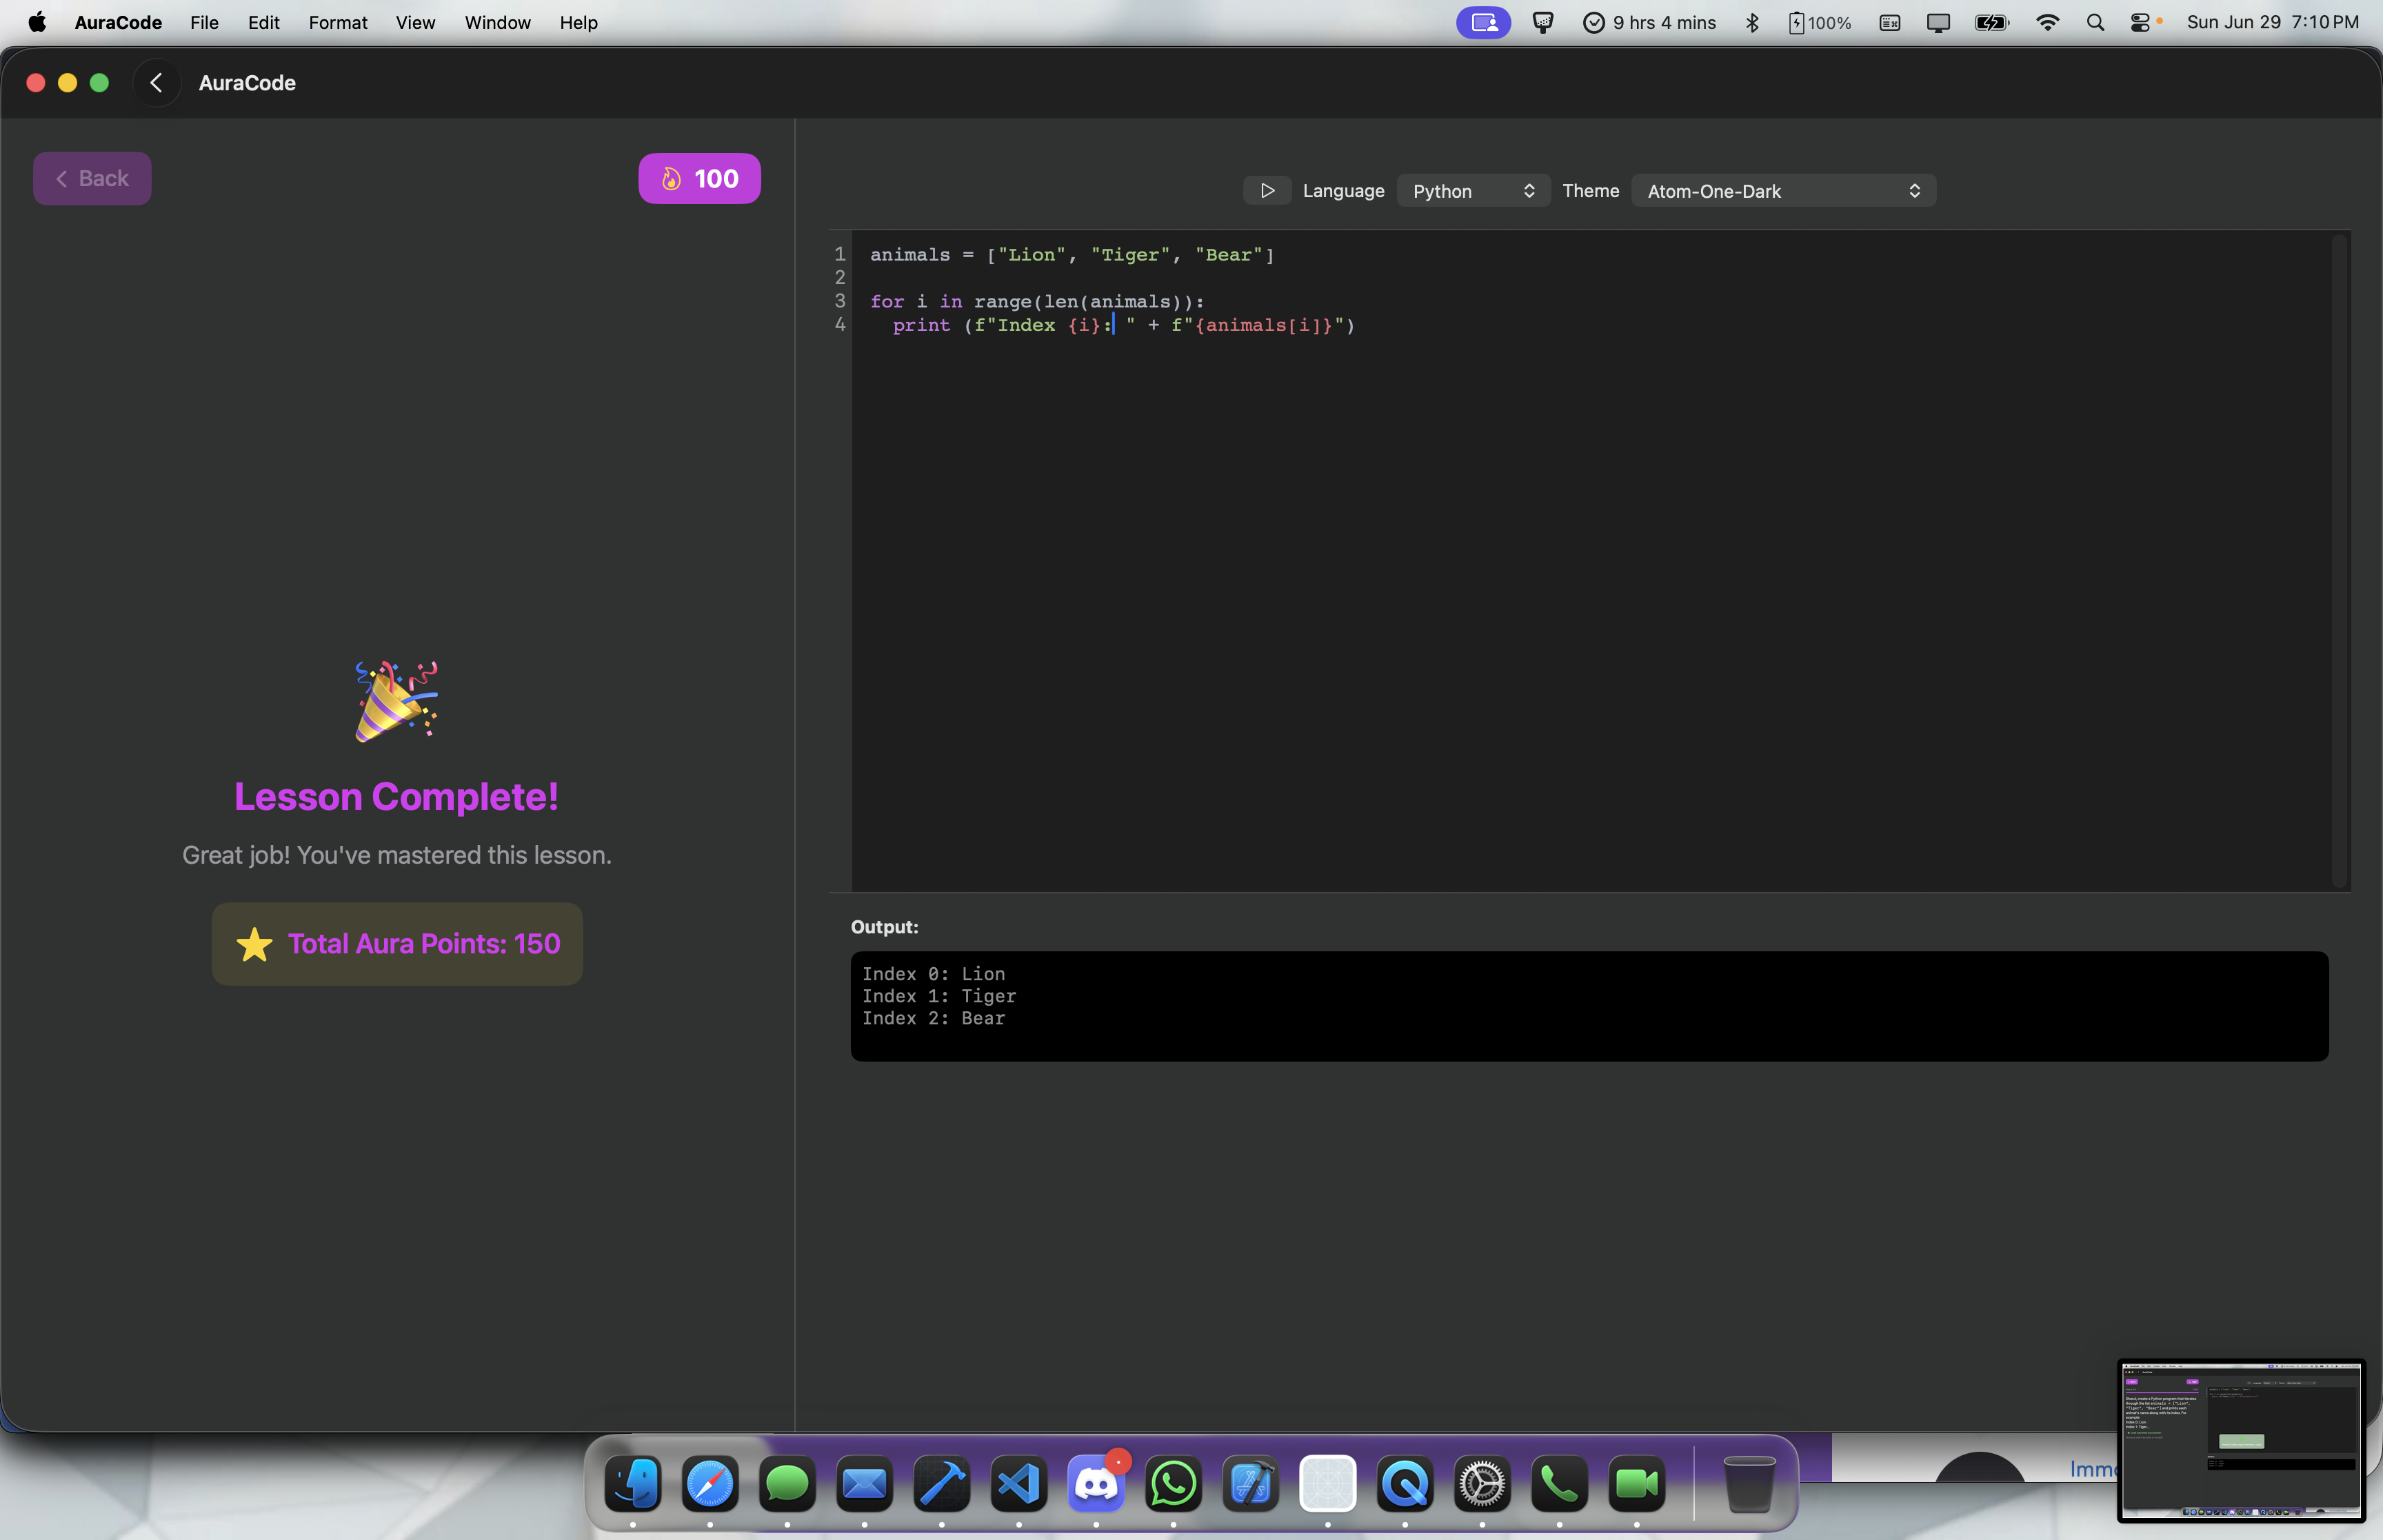
Task: Open macOS Control Center in menu bar
Action: tap(2140, 22)
